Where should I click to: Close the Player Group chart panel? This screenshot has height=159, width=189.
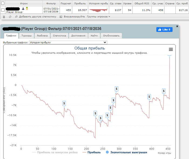(177, 26)
